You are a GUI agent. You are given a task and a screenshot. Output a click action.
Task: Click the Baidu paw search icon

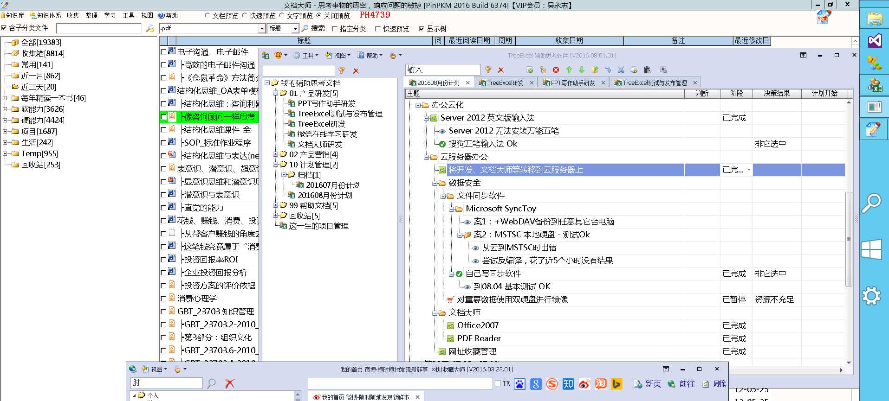pos(519,384)
